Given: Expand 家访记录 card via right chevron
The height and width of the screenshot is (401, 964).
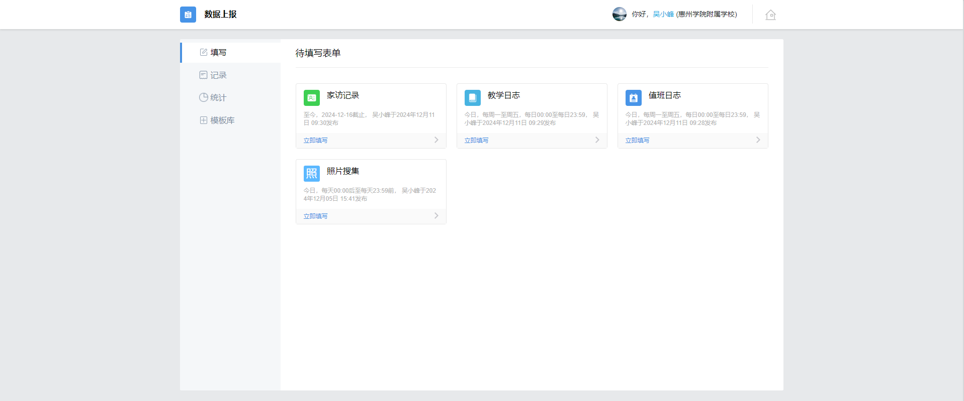Looking at the screenshot, I should (436, 140).
